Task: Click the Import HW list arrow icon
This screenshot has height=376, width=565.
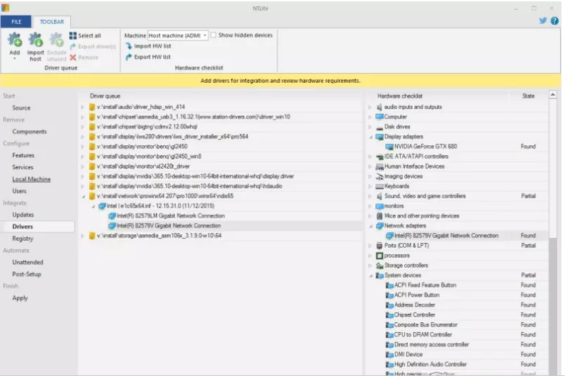Action: tap(129, 46)
